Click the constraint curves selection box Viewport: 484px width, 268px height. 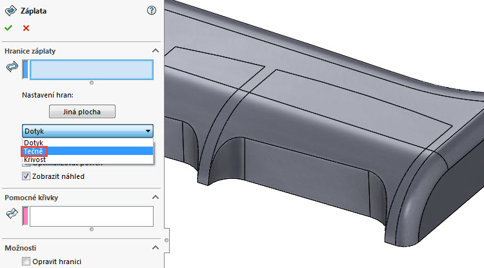coord(92,216)
